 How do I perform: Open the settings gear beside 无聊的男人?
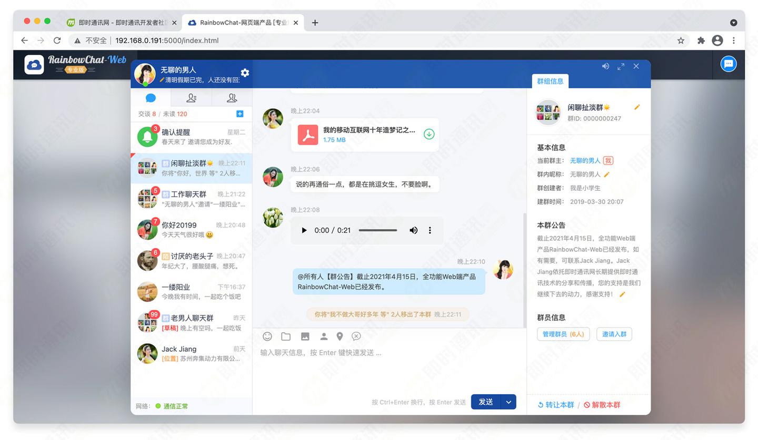[x=245, y=73]
